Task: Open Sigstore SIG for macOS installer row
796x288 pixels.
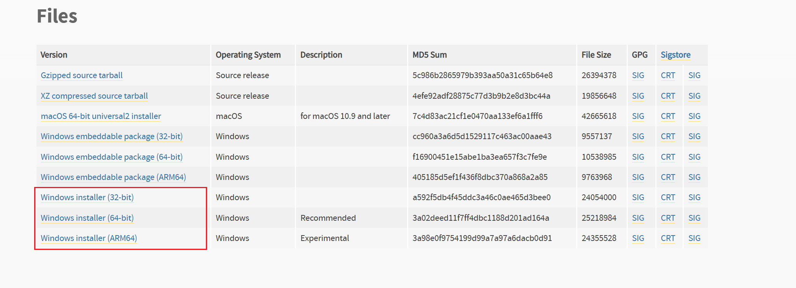Action: (694, 116)
